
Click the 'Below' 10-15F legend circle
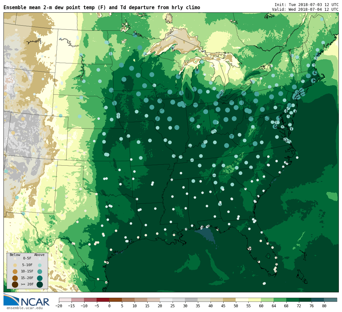[15, 271]
